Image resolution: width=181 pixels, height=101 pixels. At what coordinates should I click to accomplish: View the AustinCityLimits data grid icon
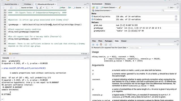pos(176,16)
